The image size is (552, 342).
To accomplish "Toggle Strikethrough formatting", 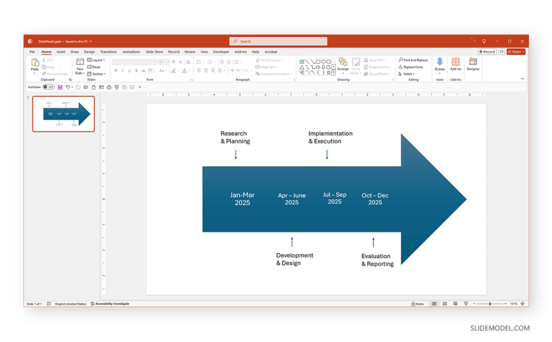I will point(143,70).
